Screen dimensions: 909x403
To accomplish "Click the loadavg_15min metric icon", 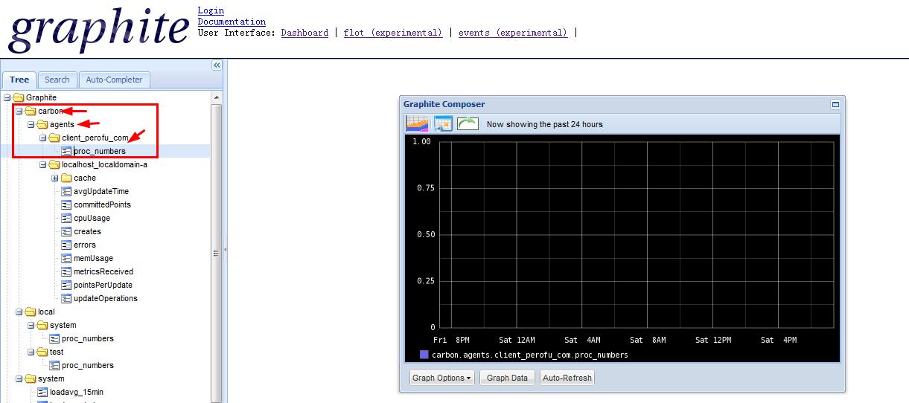I will pos(43,392).
